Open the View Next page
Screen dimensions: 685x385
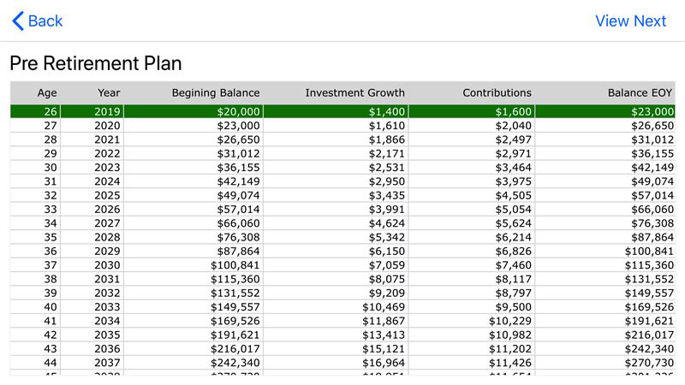(x=630, y=21)
